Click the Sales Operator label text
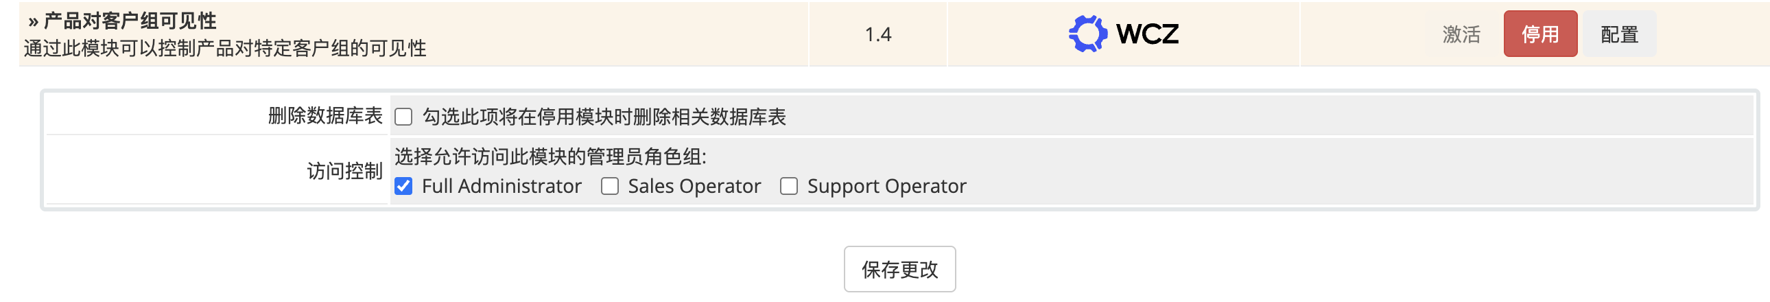 coord(694,187)
